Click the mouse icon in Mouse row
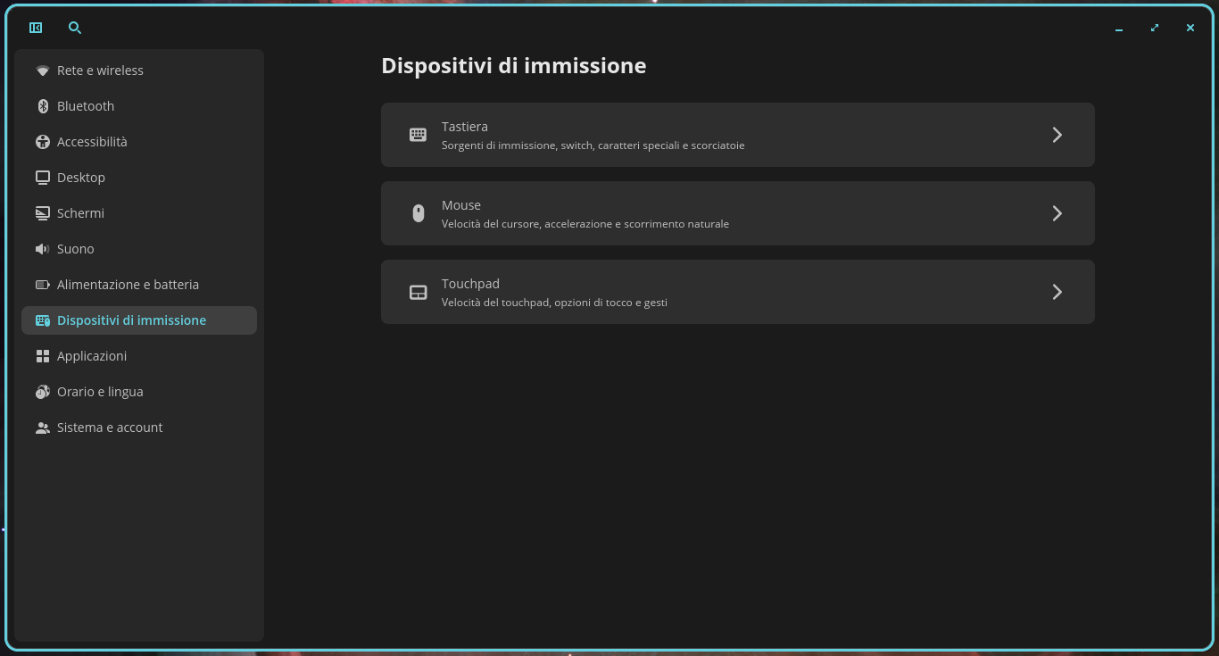 pyautogui.click(x=418, y=213)
